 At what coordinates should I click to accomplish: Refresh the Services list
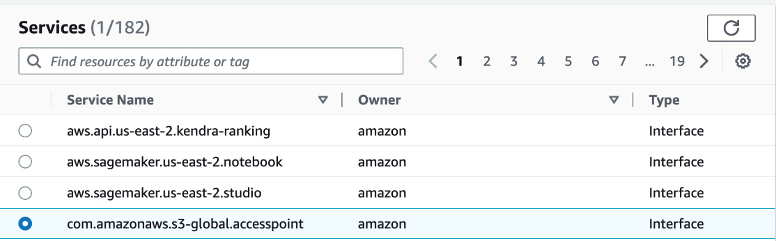point(731,28)
